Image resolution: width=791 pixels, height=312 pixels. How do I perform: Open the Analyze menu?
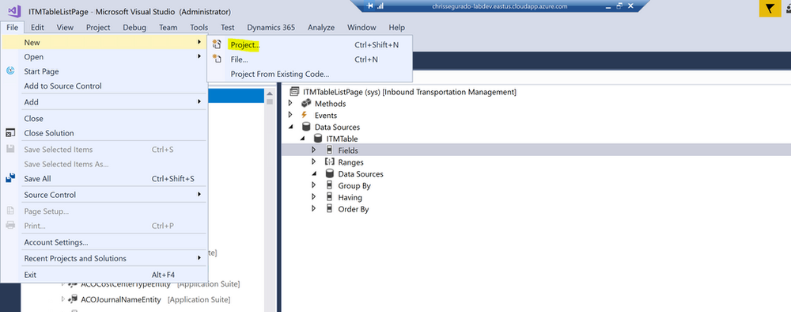pos(321,27)
